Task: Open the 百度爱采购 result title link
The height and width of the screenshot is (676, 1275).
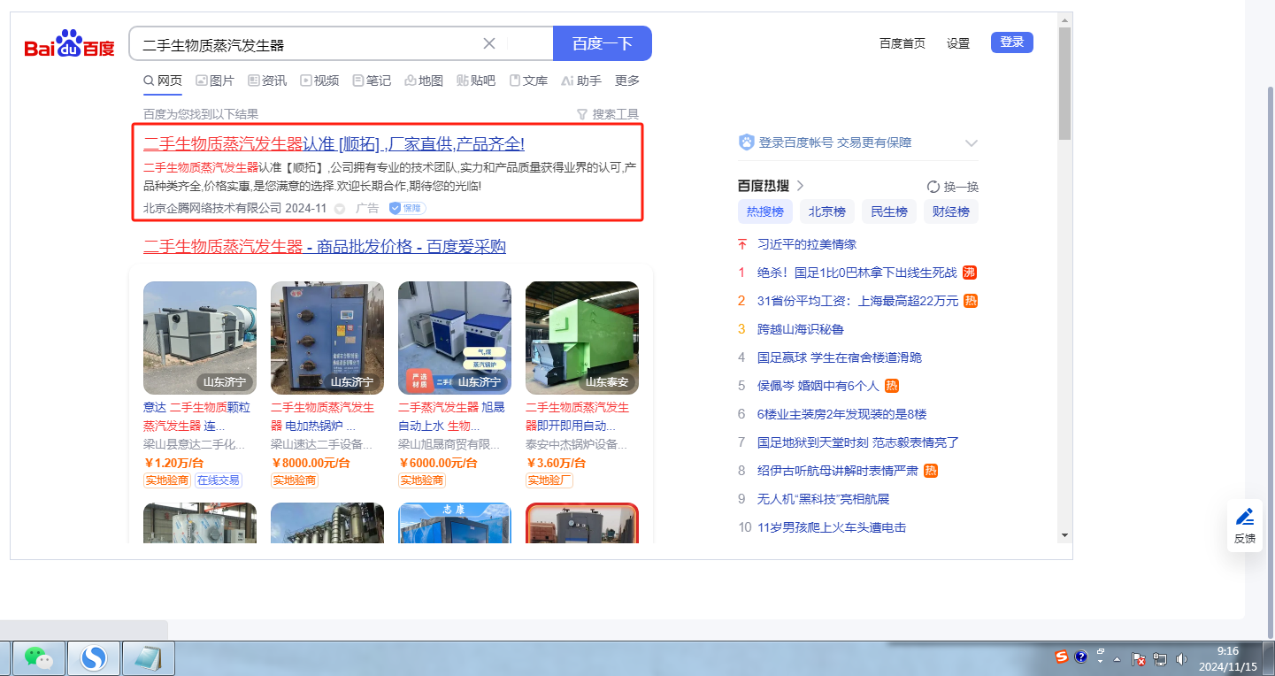Action: click(325, 246)
